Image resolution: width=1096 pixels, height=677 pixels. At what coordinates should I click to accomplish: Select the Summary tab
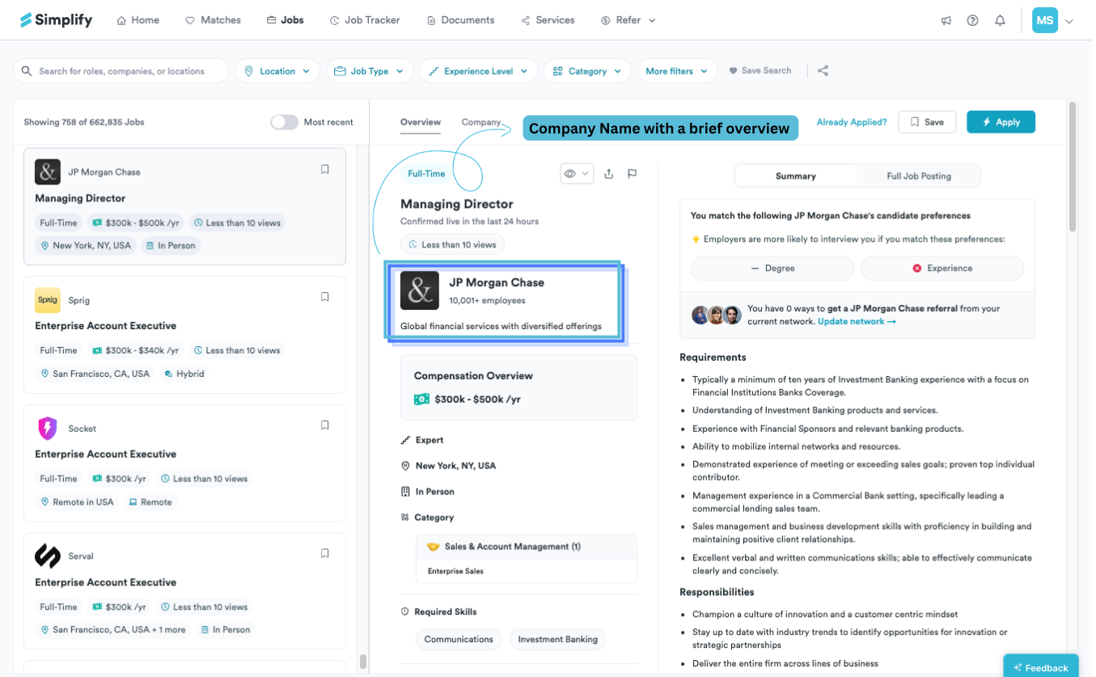click(796, 176)
